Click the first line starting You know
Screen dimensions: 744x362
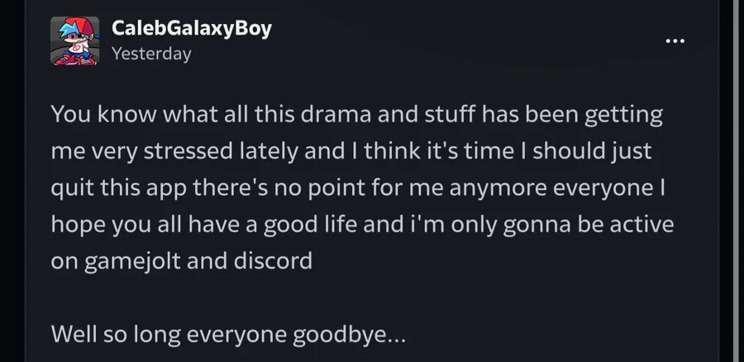point(356,115)
